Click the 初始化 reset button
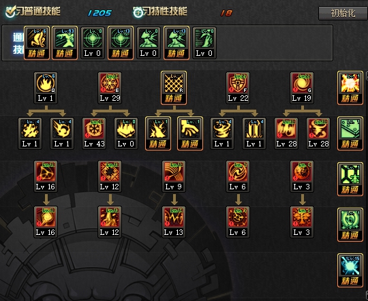 (343, 13)
